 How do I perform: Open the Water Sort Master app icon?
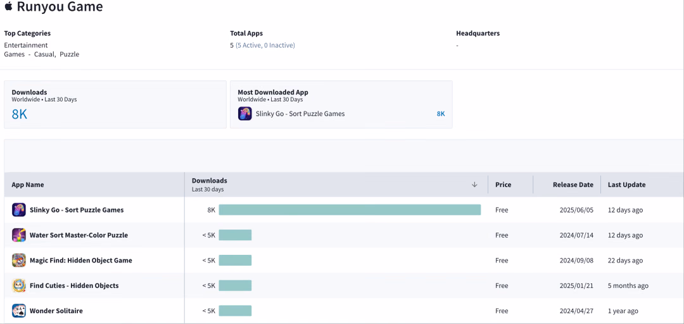point(19,235)
